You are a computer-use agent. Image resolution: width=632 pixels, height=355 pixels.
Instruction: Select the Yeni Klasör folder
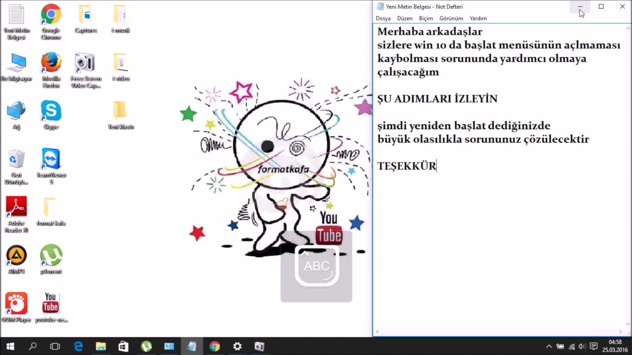(x=120, y=115)
